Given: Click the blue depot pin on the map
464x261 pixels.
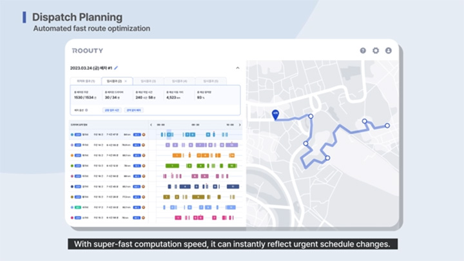Looking at the screenshot, I should click(x=275, y=113).
